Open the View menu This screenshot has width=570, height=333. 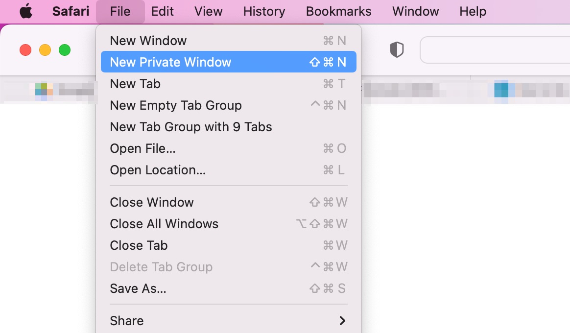208,11
